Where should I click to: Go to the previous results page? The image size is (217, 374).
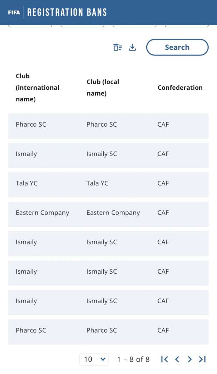click(x=177, y=359)
